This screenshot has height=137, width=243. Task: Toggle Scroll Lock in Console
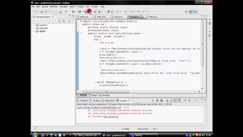point(171,100)
